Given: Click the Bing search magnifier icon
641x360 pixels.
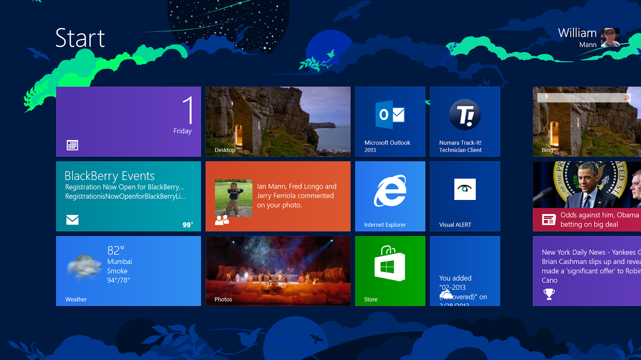Looking at the screenshot, I should point(627,98).
